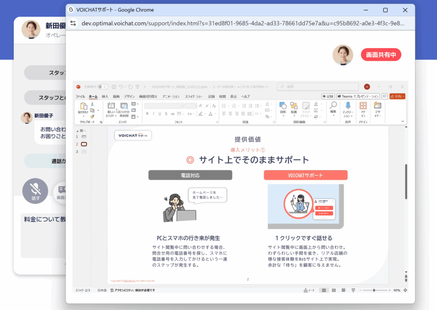Click the zoom slider in status bar

click(375, 290)
